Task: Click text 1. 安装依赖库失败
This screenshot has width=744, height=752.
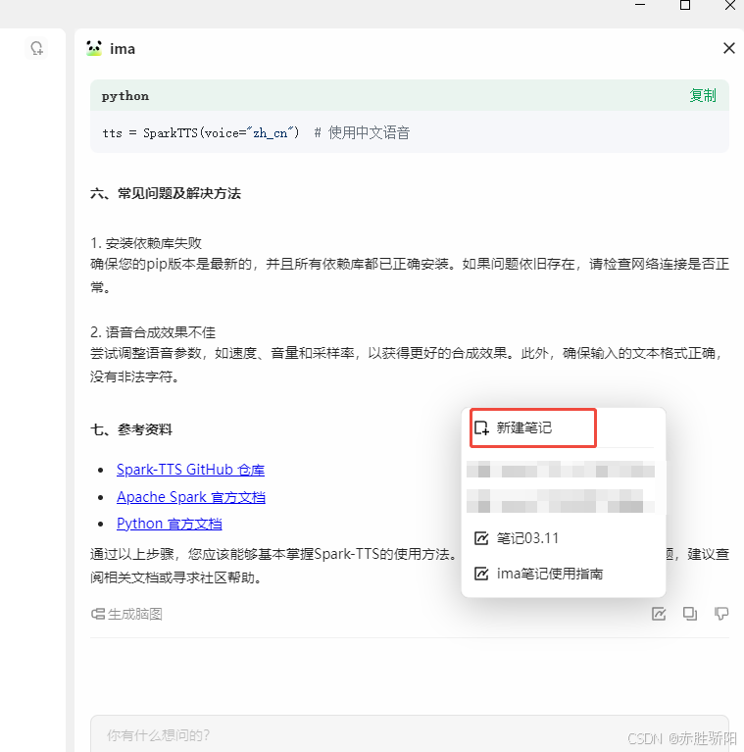Action: (146, 243)
